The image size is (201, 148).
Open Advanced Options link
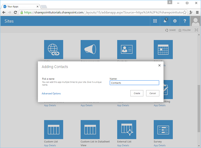coord(51,93)
